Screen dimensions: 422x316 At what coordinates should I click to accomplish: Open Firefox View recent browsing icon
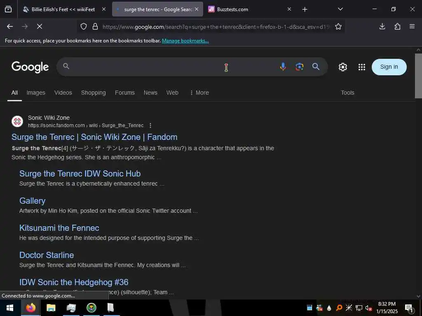[8, 9]
